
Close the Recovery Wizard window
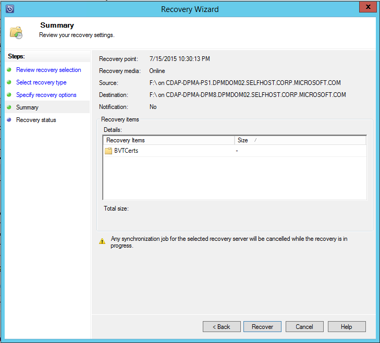(x=368, y=7)
